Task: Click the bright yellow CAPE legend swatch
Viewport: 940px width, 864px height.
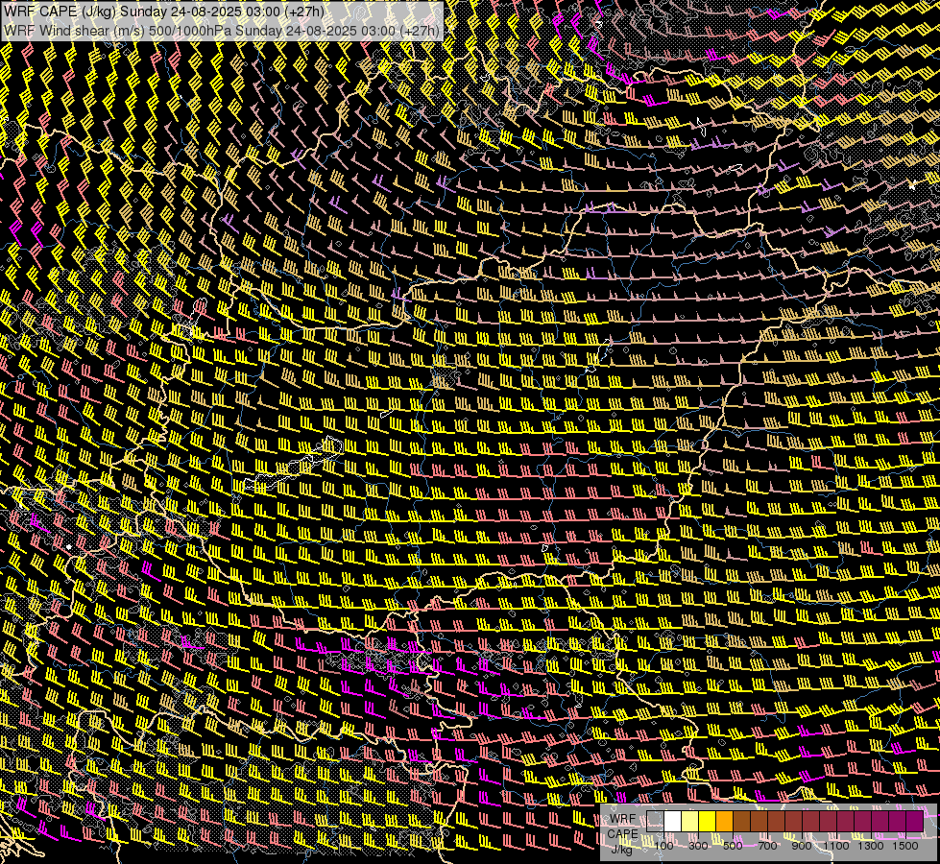Action: pos(707,822)
